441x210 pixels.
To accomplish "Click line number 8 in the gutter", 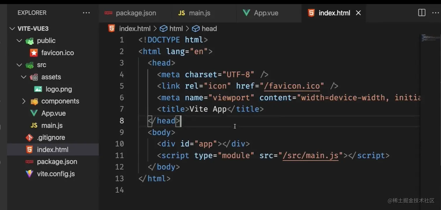I will coord(122,121).
